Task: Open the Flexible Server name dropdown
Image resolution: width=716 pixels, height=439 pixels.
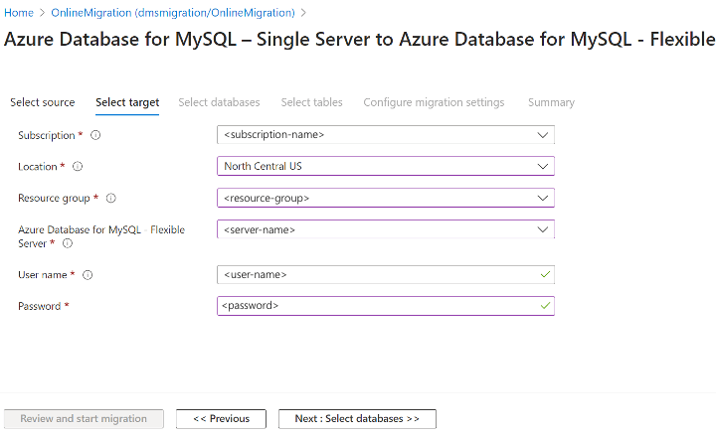Action: point(385,230)
